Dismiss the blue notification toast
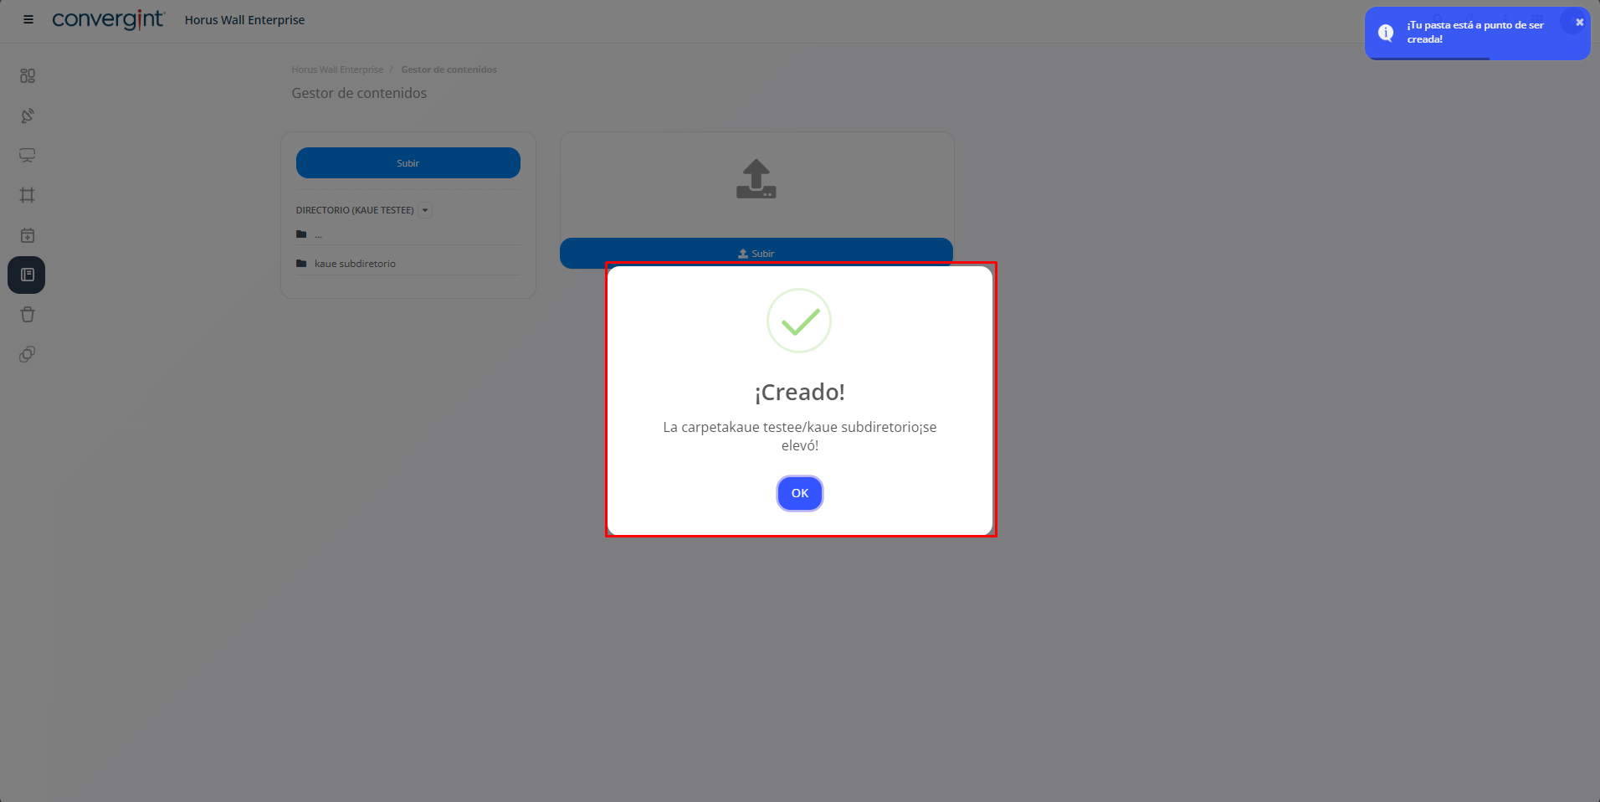Viewport: 1600px width, 802px height. tap(1579, 23)
